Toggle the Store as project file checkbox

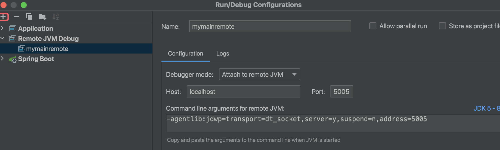coord(442,26)
